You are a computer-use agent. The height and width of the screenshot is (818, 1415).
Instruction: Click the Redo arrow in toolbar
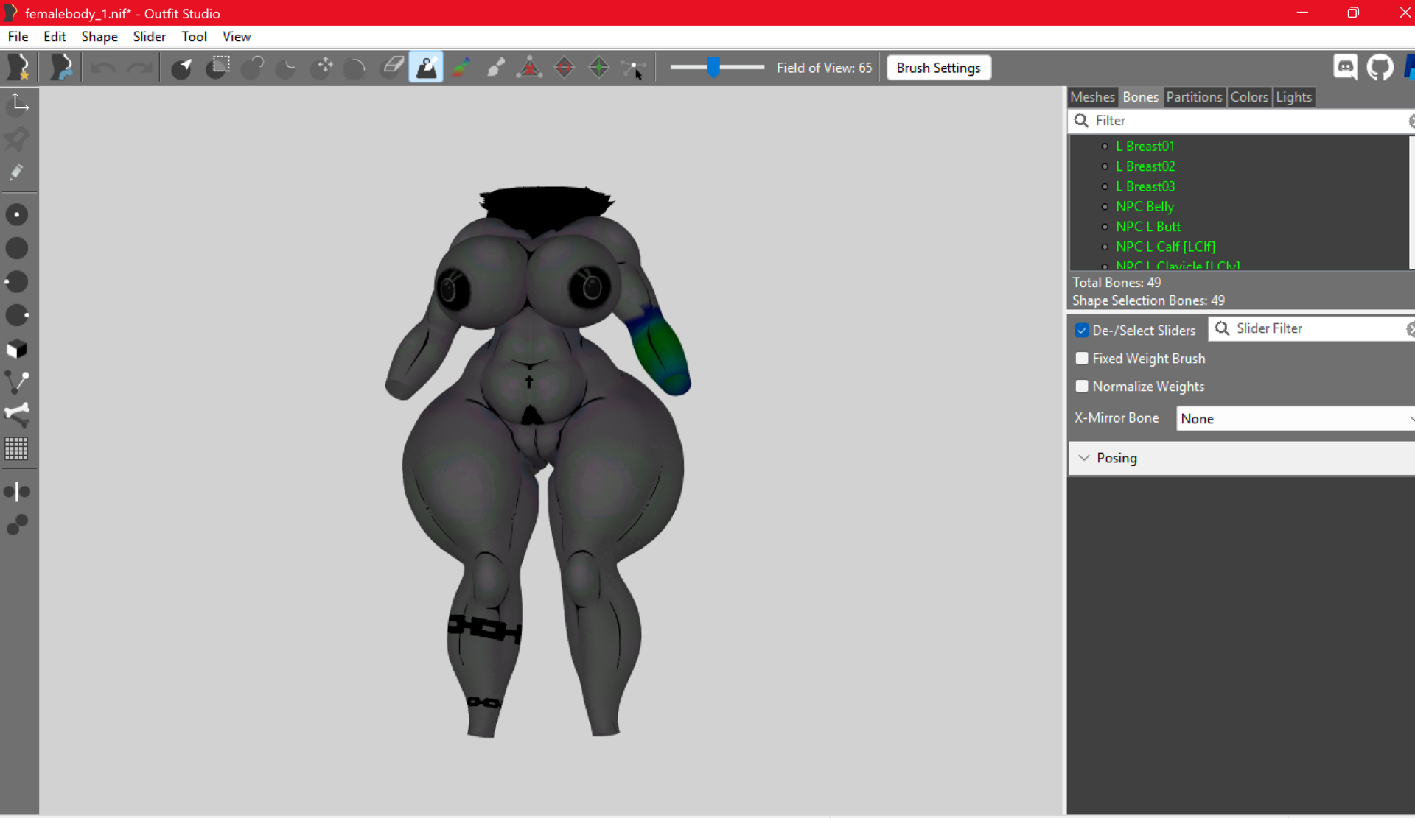tap(140, 68)
